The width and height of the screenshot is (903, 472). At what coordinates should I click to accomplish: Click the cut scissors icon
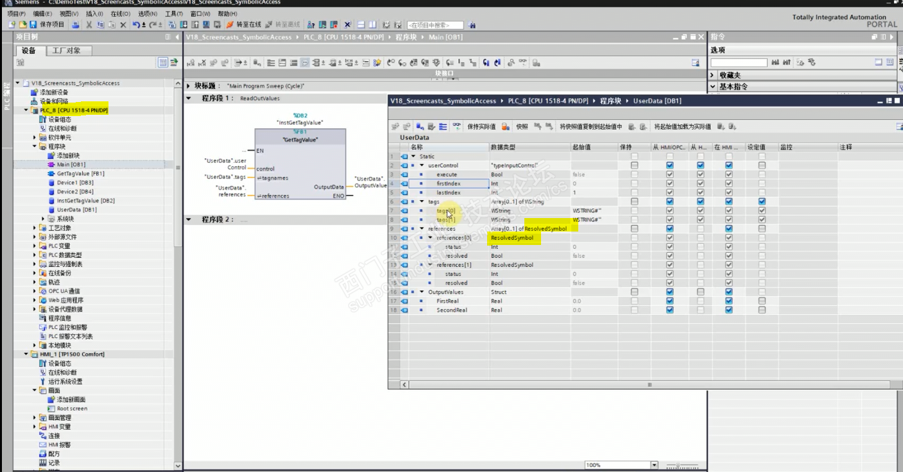[x=89, y=25]
